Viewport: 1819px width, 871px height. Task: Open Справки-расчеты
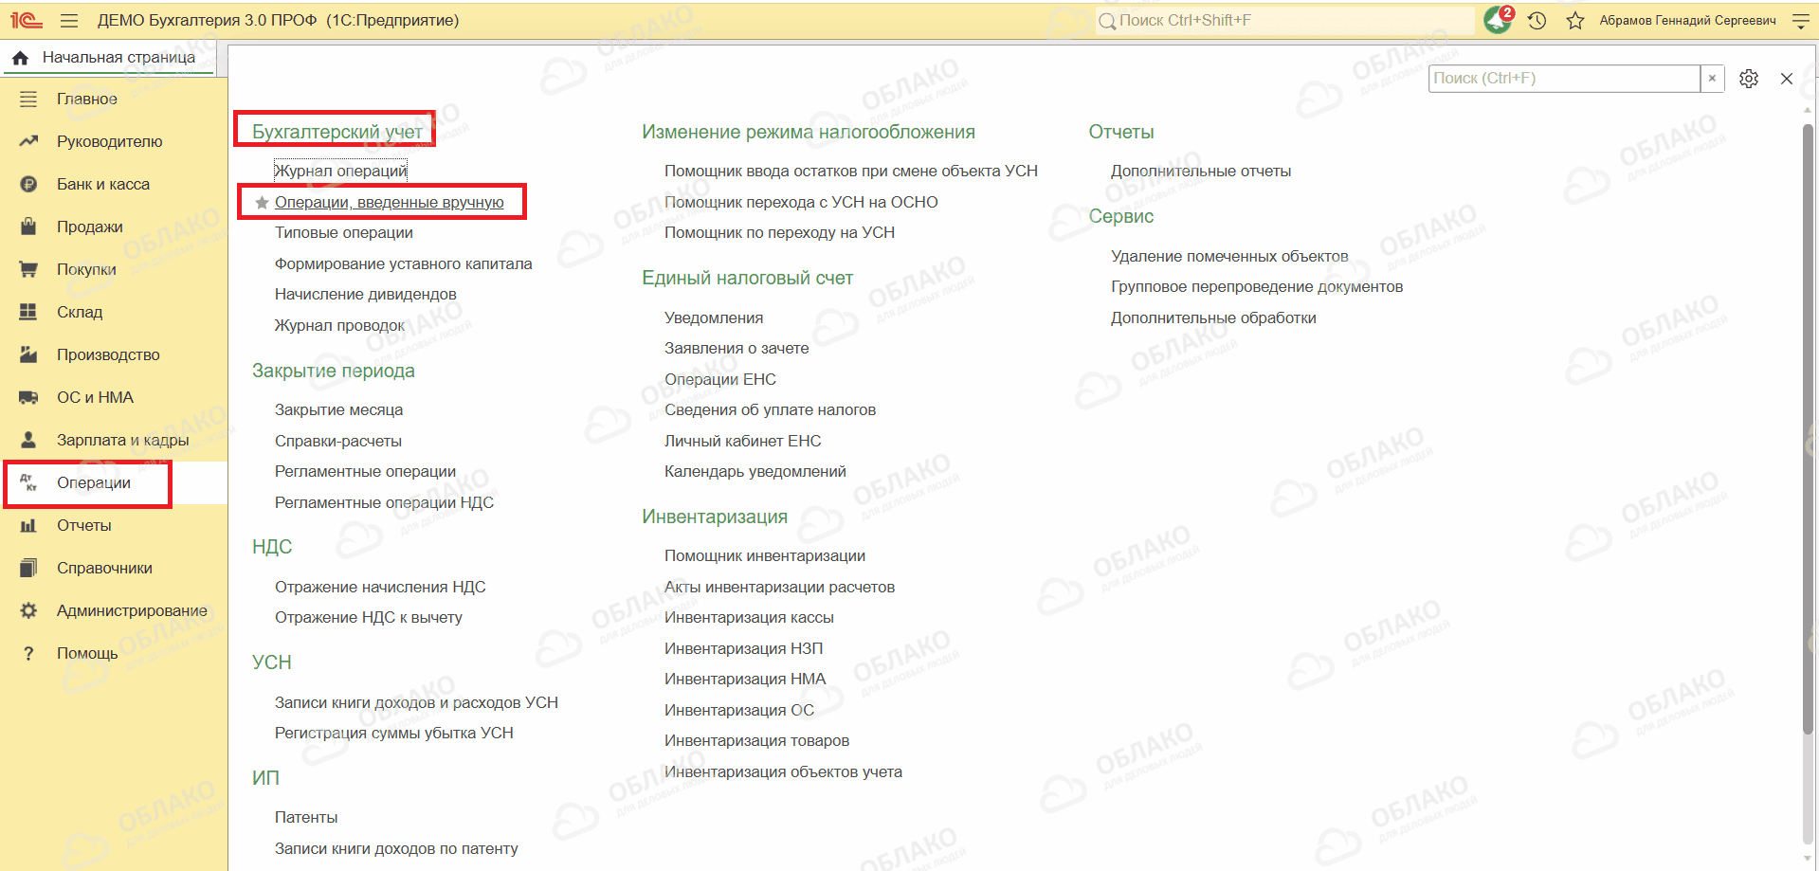(x=338, y=441)
